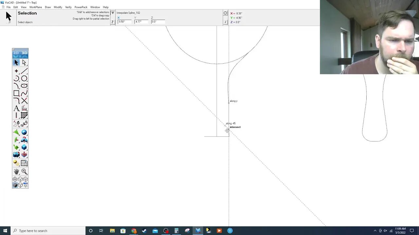Screen dimensions: 419x235
Task: Open the File menu
Action: pos(9,7)
